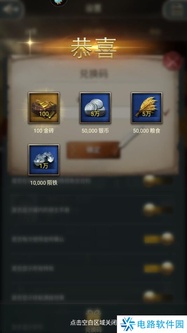Click the 恭喜 congratulations title banner
The height and width of the screenshot is (333, 187).
[x=93, y=48]
